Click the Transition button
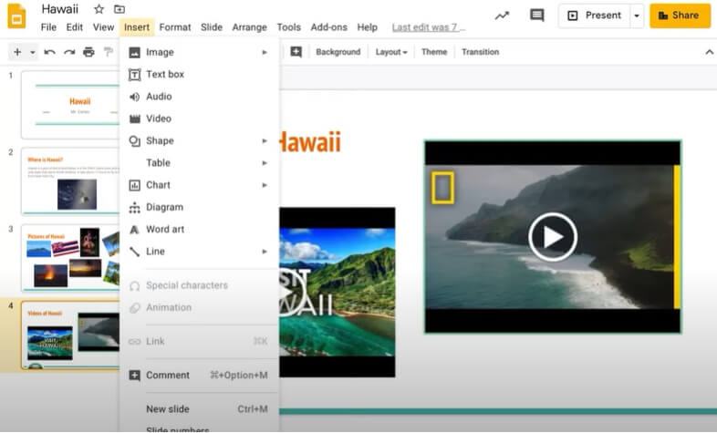The image size is (717, 433). [480, 52]
